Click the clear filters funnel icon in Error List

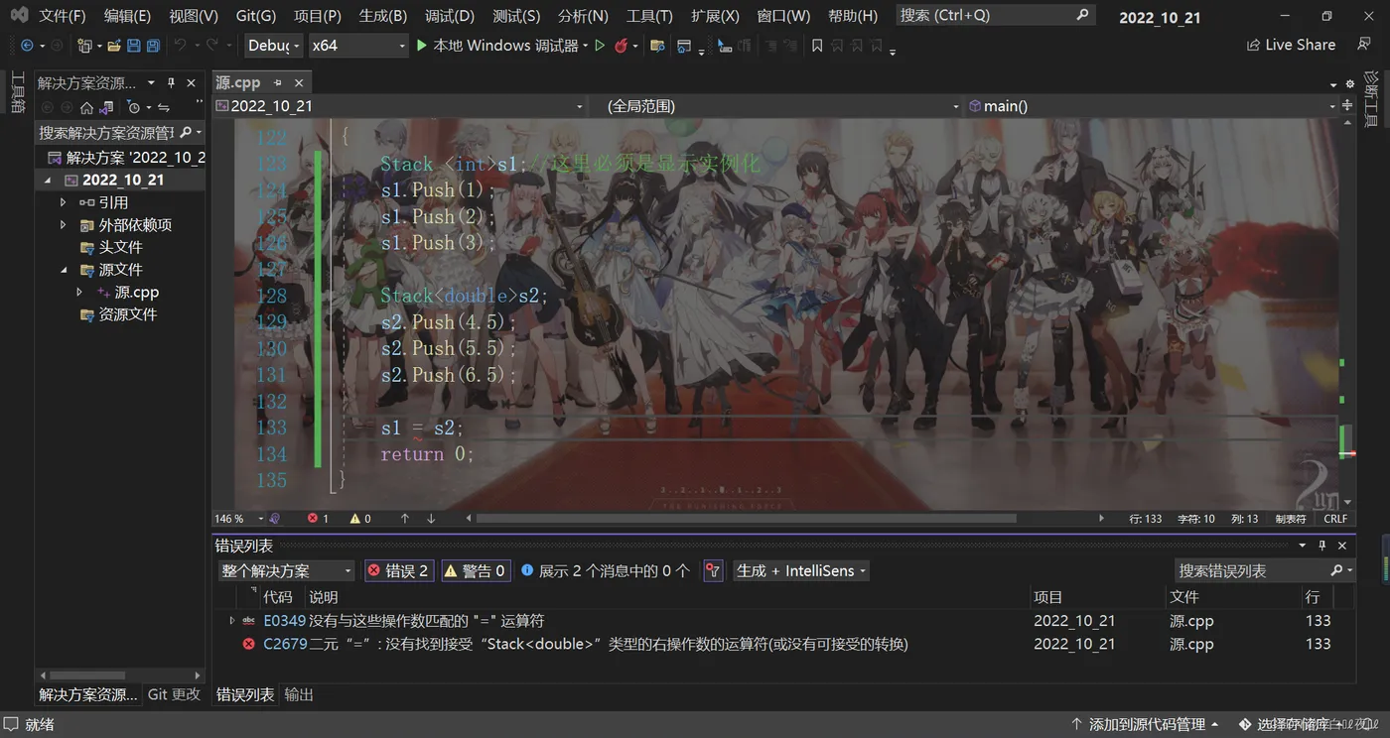(x=713, y=571)
